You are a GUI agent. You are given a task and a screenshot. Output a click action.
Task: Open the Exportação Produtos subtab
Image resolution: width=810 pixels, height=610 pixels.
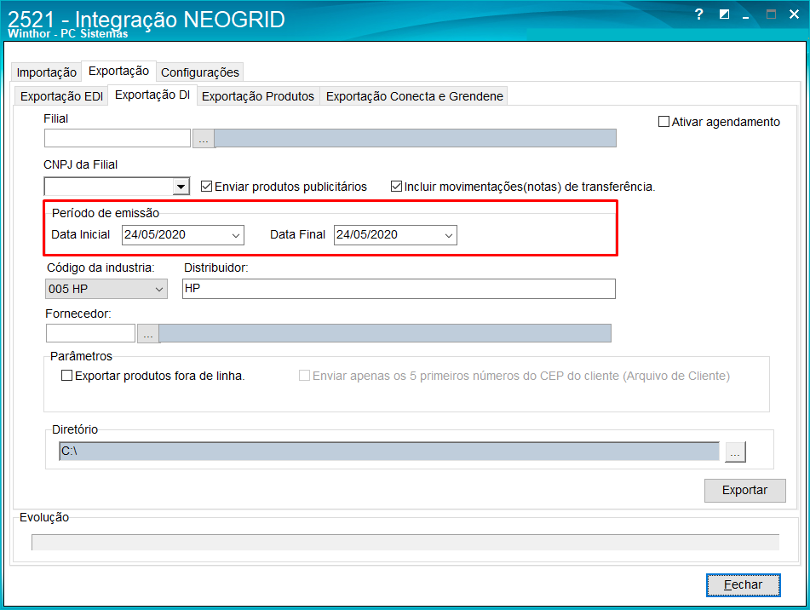[258, 96]
